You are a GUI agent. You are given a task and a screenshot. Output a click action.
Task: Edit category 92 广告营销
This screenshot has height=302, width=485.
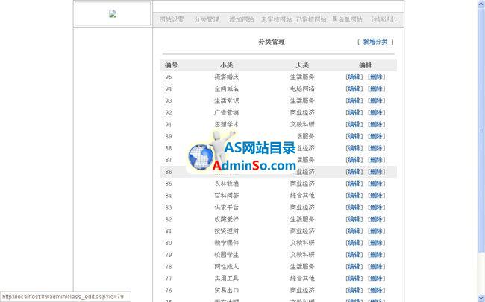coord(354,112)
